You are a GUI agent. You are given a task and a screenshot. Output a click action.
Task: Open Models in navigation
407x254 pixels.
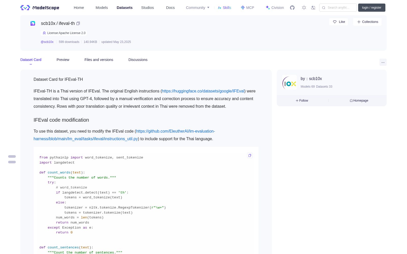coord(102,8)
